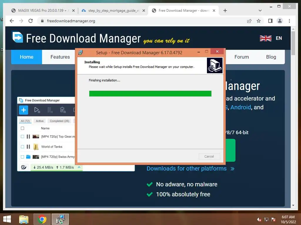The width and height of the screenshot is (301, 225).
Task: Click the browser back arrow
Action: 12,21
